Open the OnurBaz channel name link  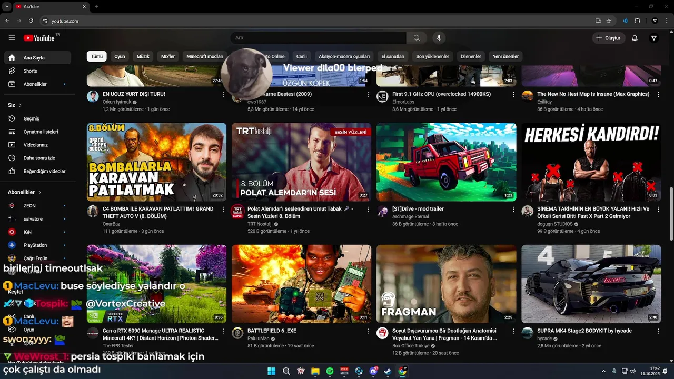pos(111,224)
